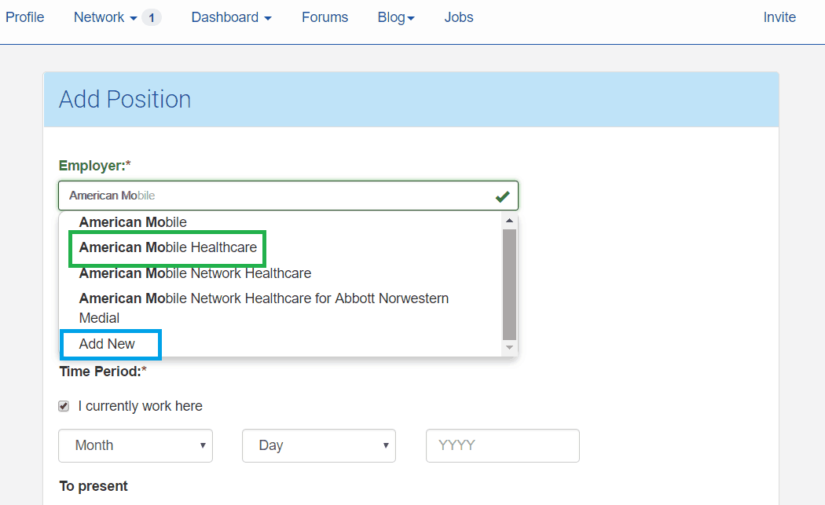
Task: Expand the Dashboard menu
Action: (x=232, y=17)
